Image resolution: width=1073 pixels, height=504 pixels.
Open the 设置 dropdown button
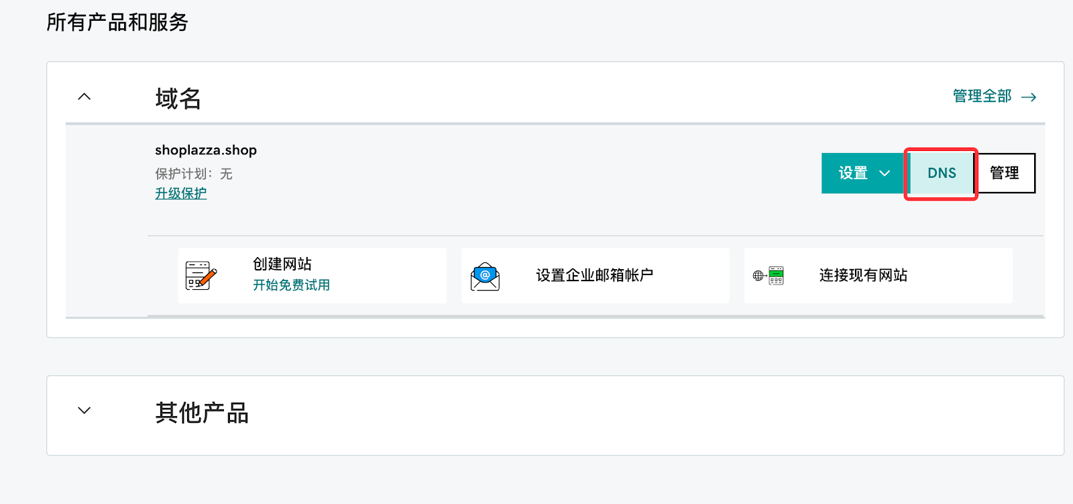coord(864,173)
